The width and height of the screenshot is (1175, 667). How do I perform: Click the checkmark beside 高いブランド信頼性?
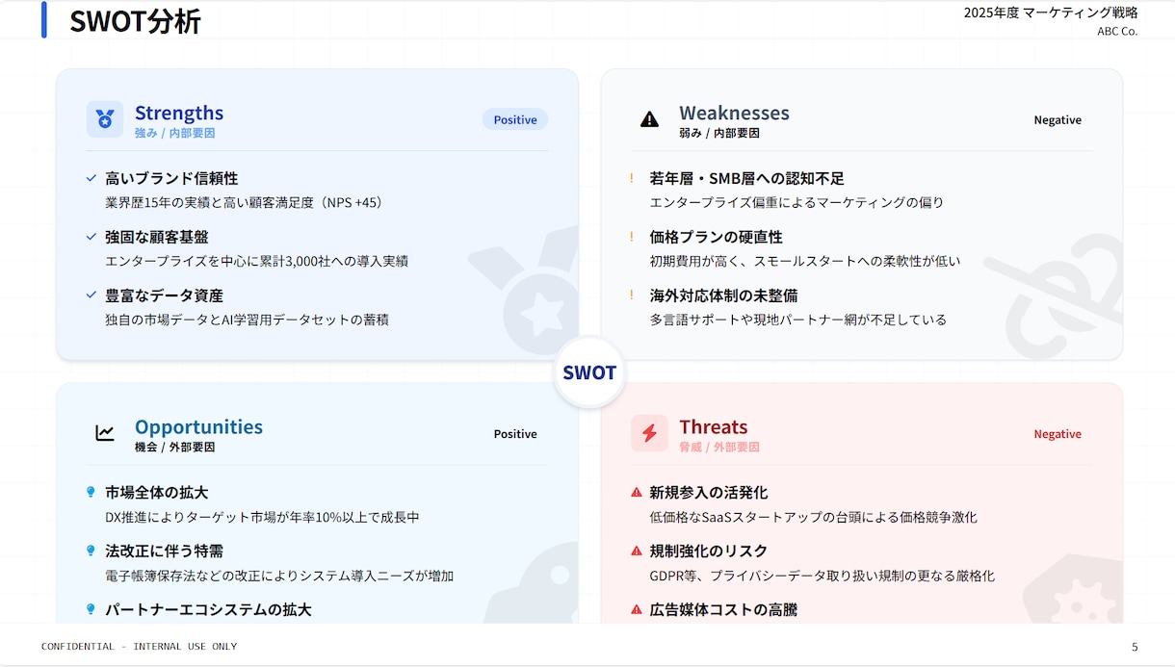91,178
